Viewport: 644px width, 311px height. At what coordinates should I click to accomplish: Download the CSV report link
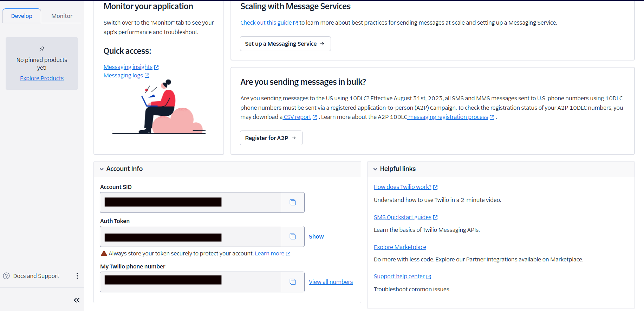click(298, 117)
